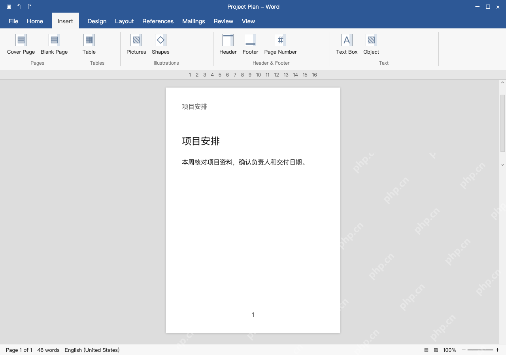Click the "100%" zoom level
Image resolution: width=506 pixels, height=355 pixels.
[449, 350]
